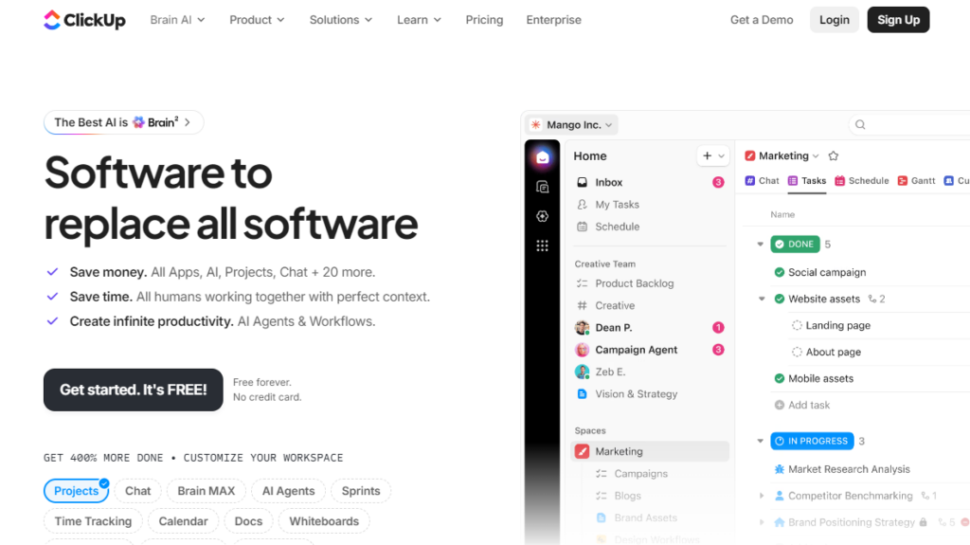The width and height of the screenshot is (970, 545).
Task: Click the search magnifier icon
Action: tap(860, 124)
